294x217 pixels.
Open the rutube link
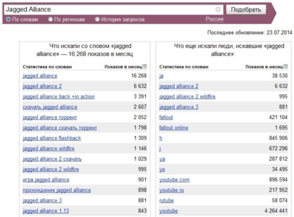tap(167, 200)
